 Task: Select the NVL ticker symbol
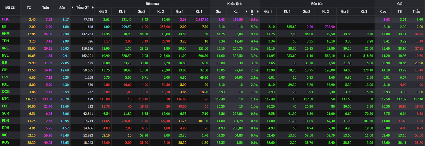pyautogui.click(x=5, y=55)
